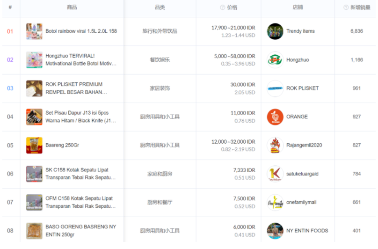The image size is (378, 249).
Task: View SK C158 Kotak Sepatu thumbnail
Action: (34, 174)
